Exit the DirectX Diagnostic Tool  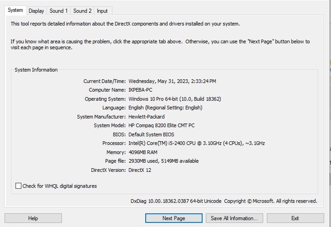click(295, 218)
